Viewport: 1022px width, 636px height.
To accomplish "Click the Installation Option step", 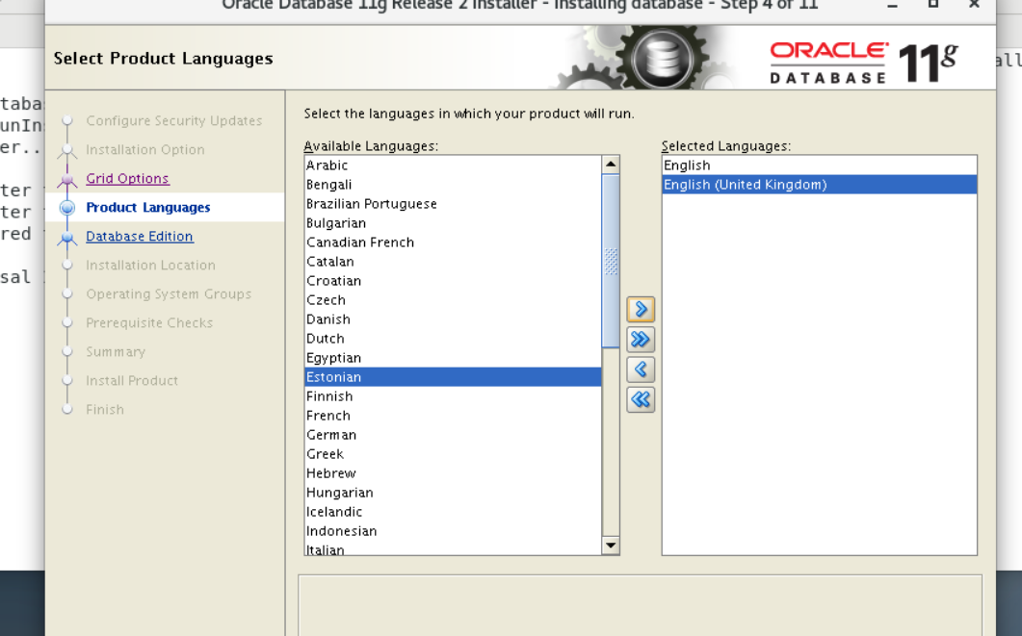I will pos(145,150).
